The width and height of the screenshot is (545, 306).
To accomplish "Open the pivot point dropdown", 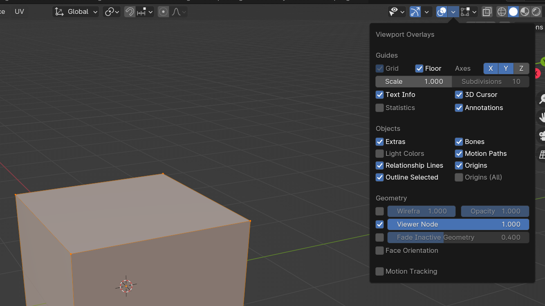I will tap(112, 12).
